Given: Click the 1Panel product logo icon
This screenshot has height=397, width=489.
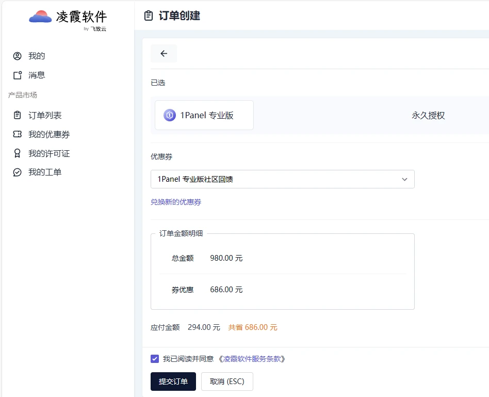Looking at the screenshot, I should [x=170, y=115].
